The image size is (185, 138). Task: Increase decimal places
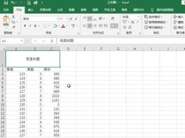pyautogui.click(x=125, y=27)
